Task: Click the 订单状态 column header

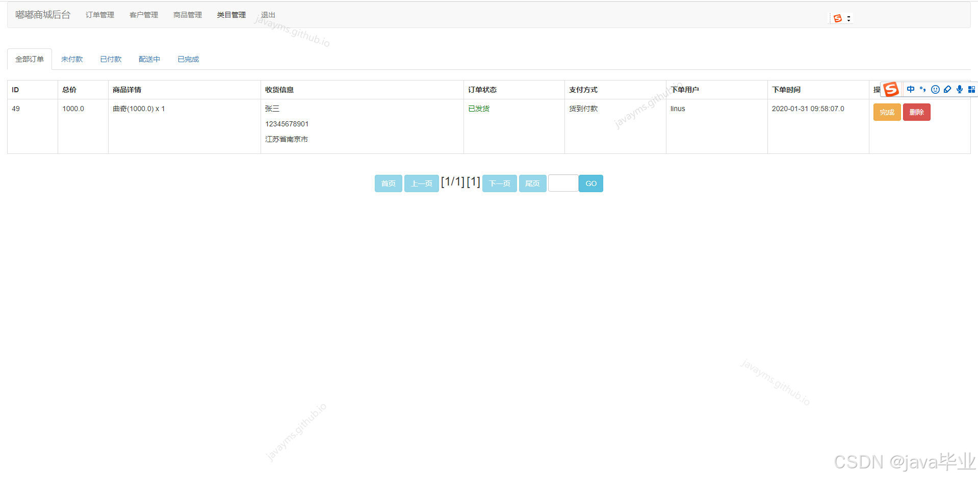Action: 482,90
